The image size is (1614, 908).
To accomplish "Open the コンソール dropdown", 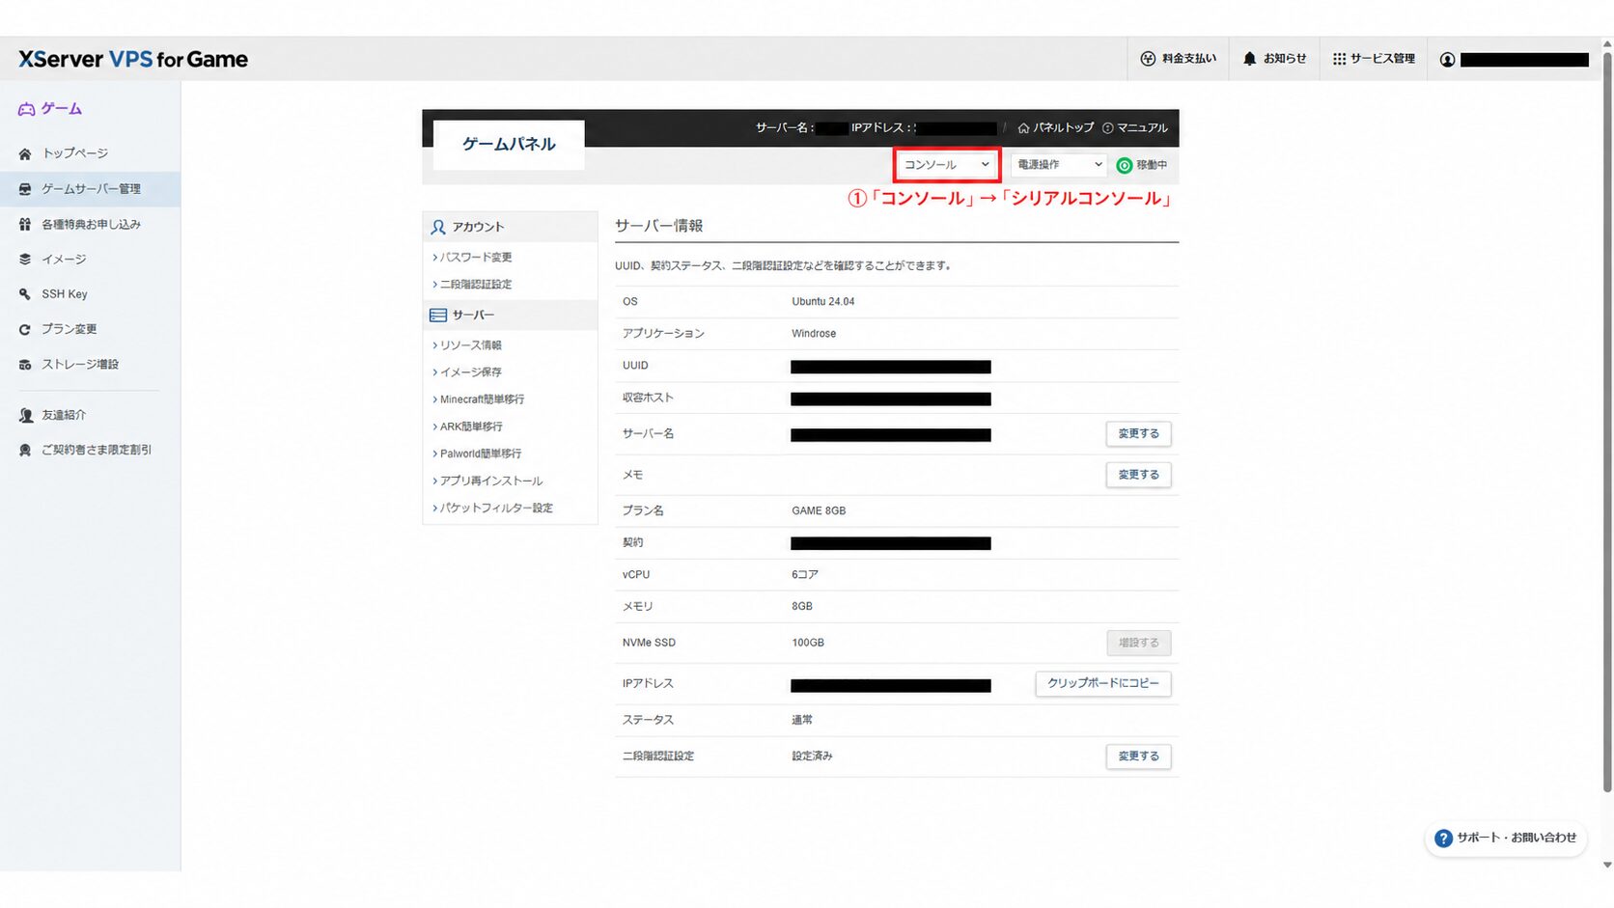I will click(x=947, y=165).
